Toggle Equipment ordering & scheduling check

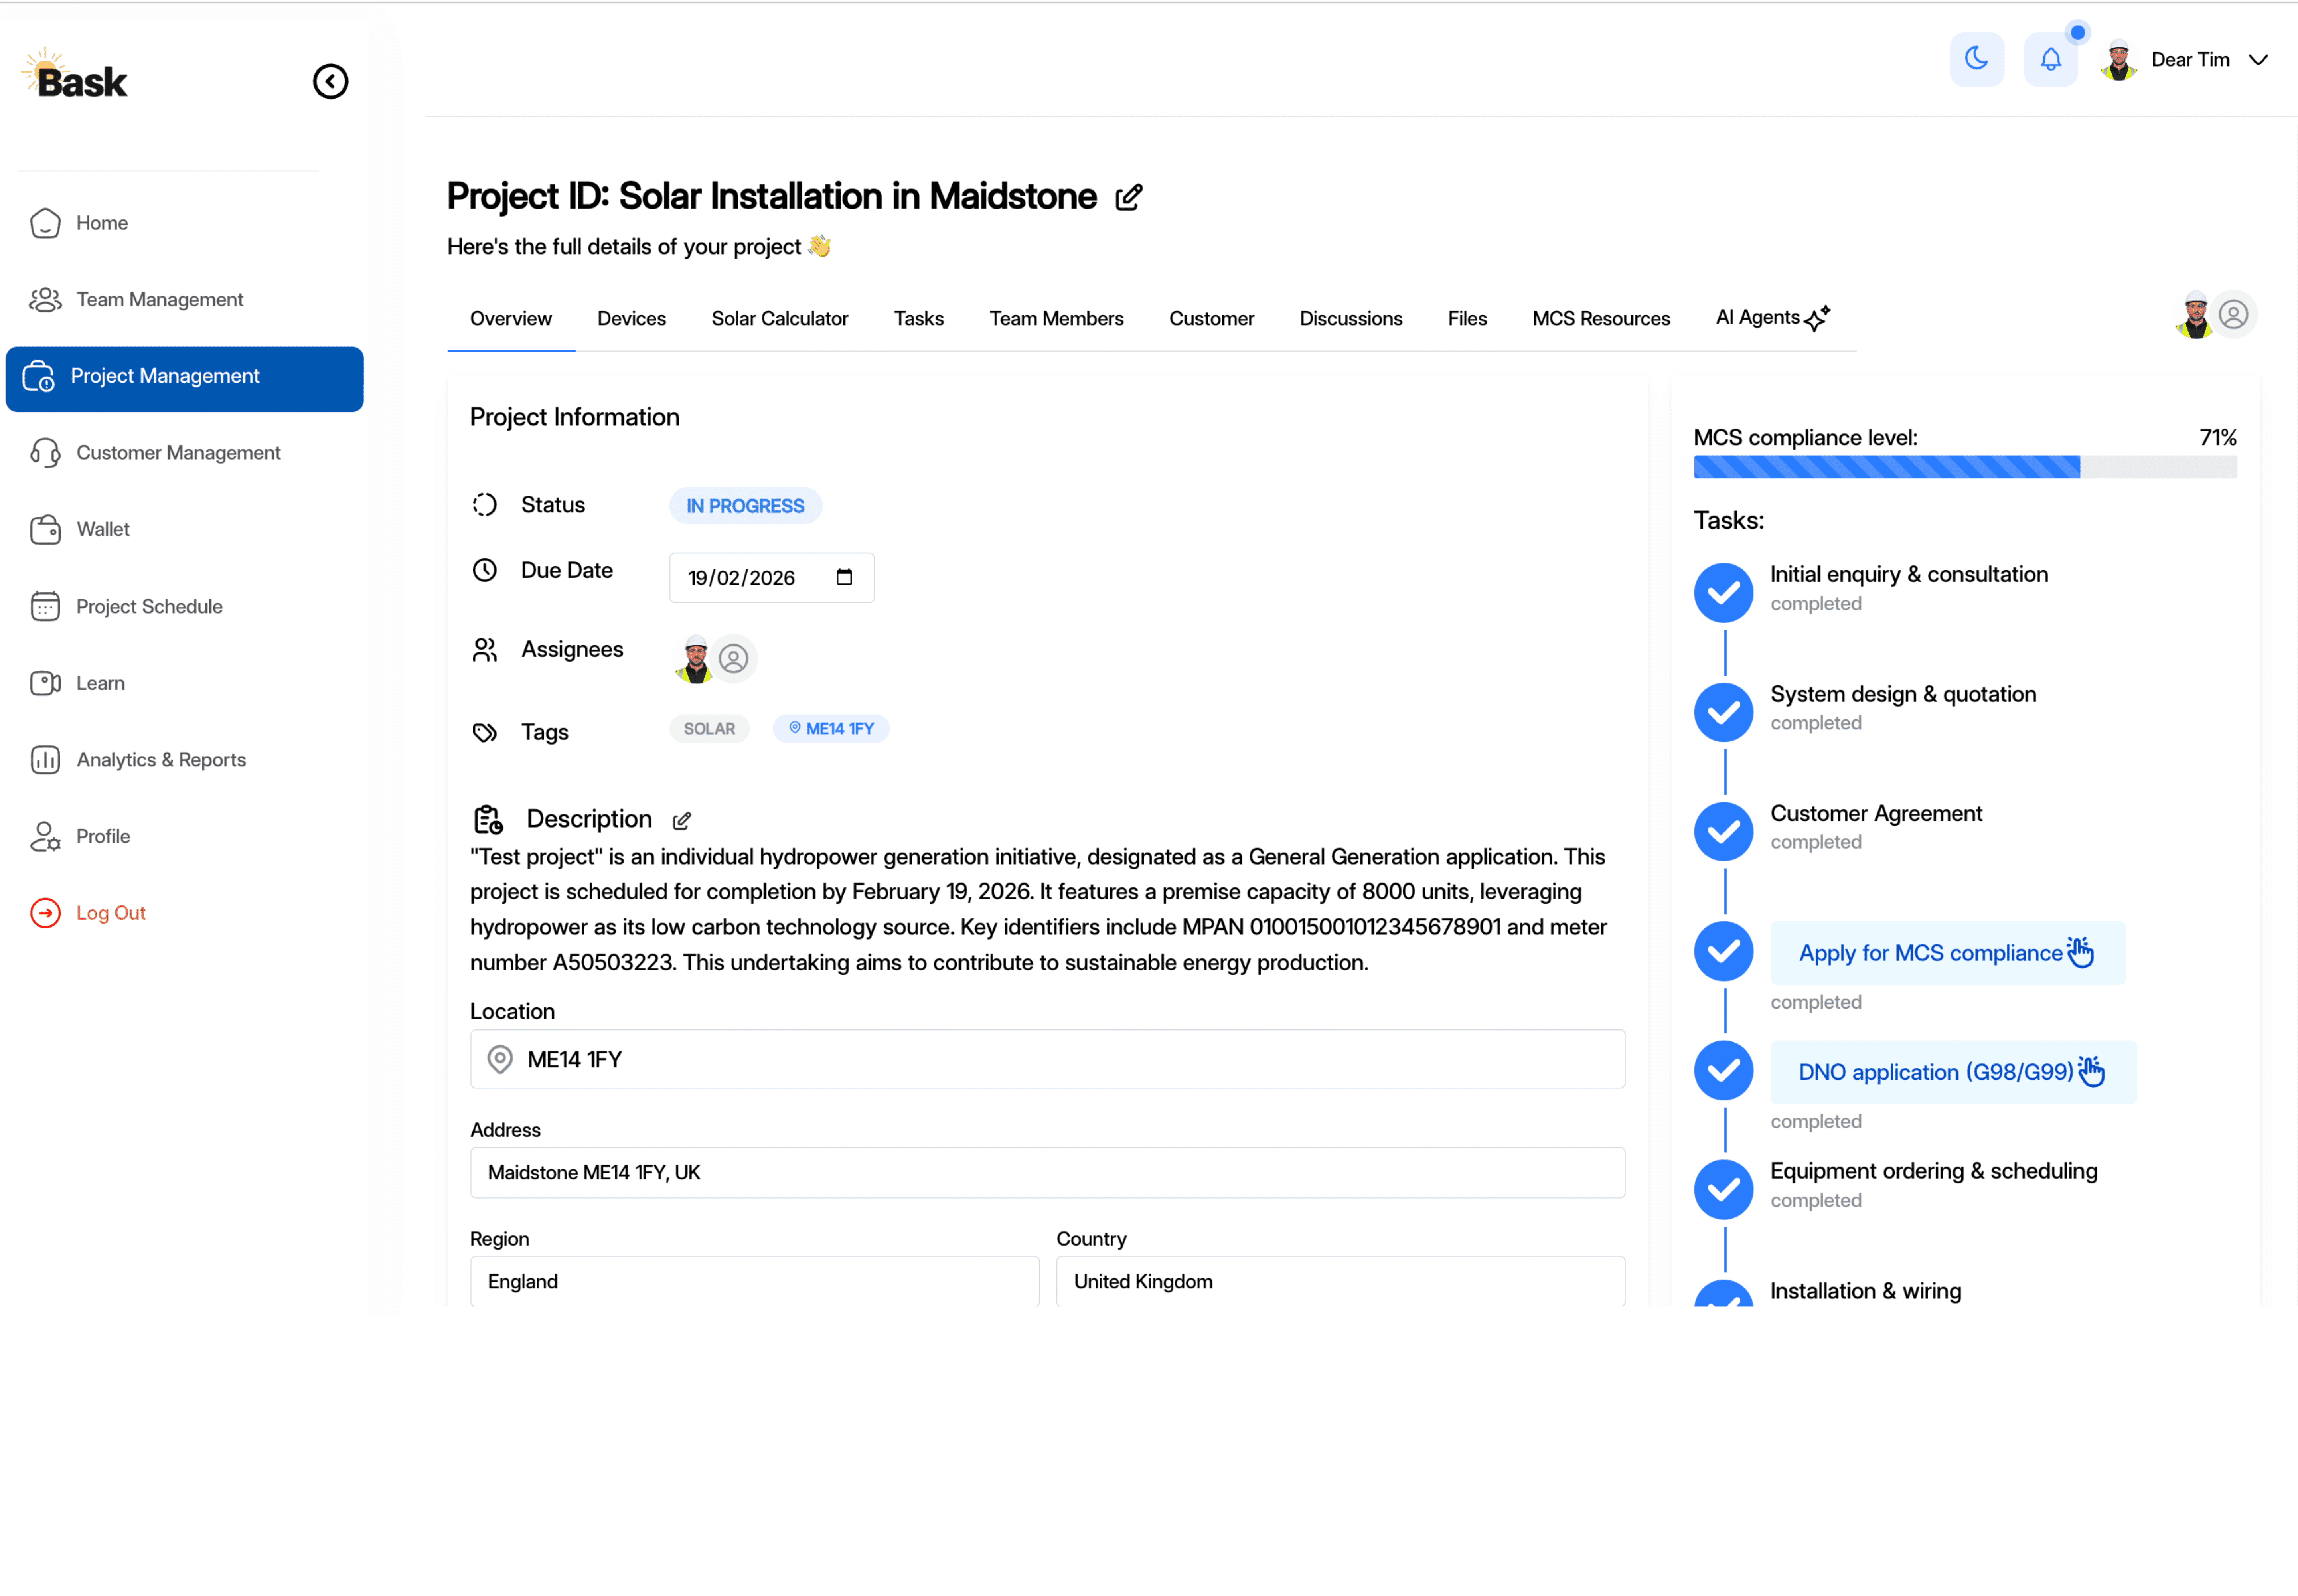tap(1723, 1189)
